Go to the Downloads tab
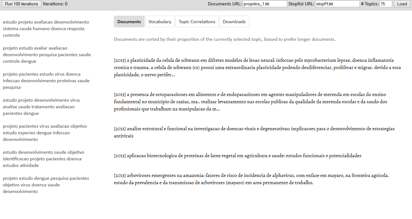412x219 pixels. [x=234, y=22]
